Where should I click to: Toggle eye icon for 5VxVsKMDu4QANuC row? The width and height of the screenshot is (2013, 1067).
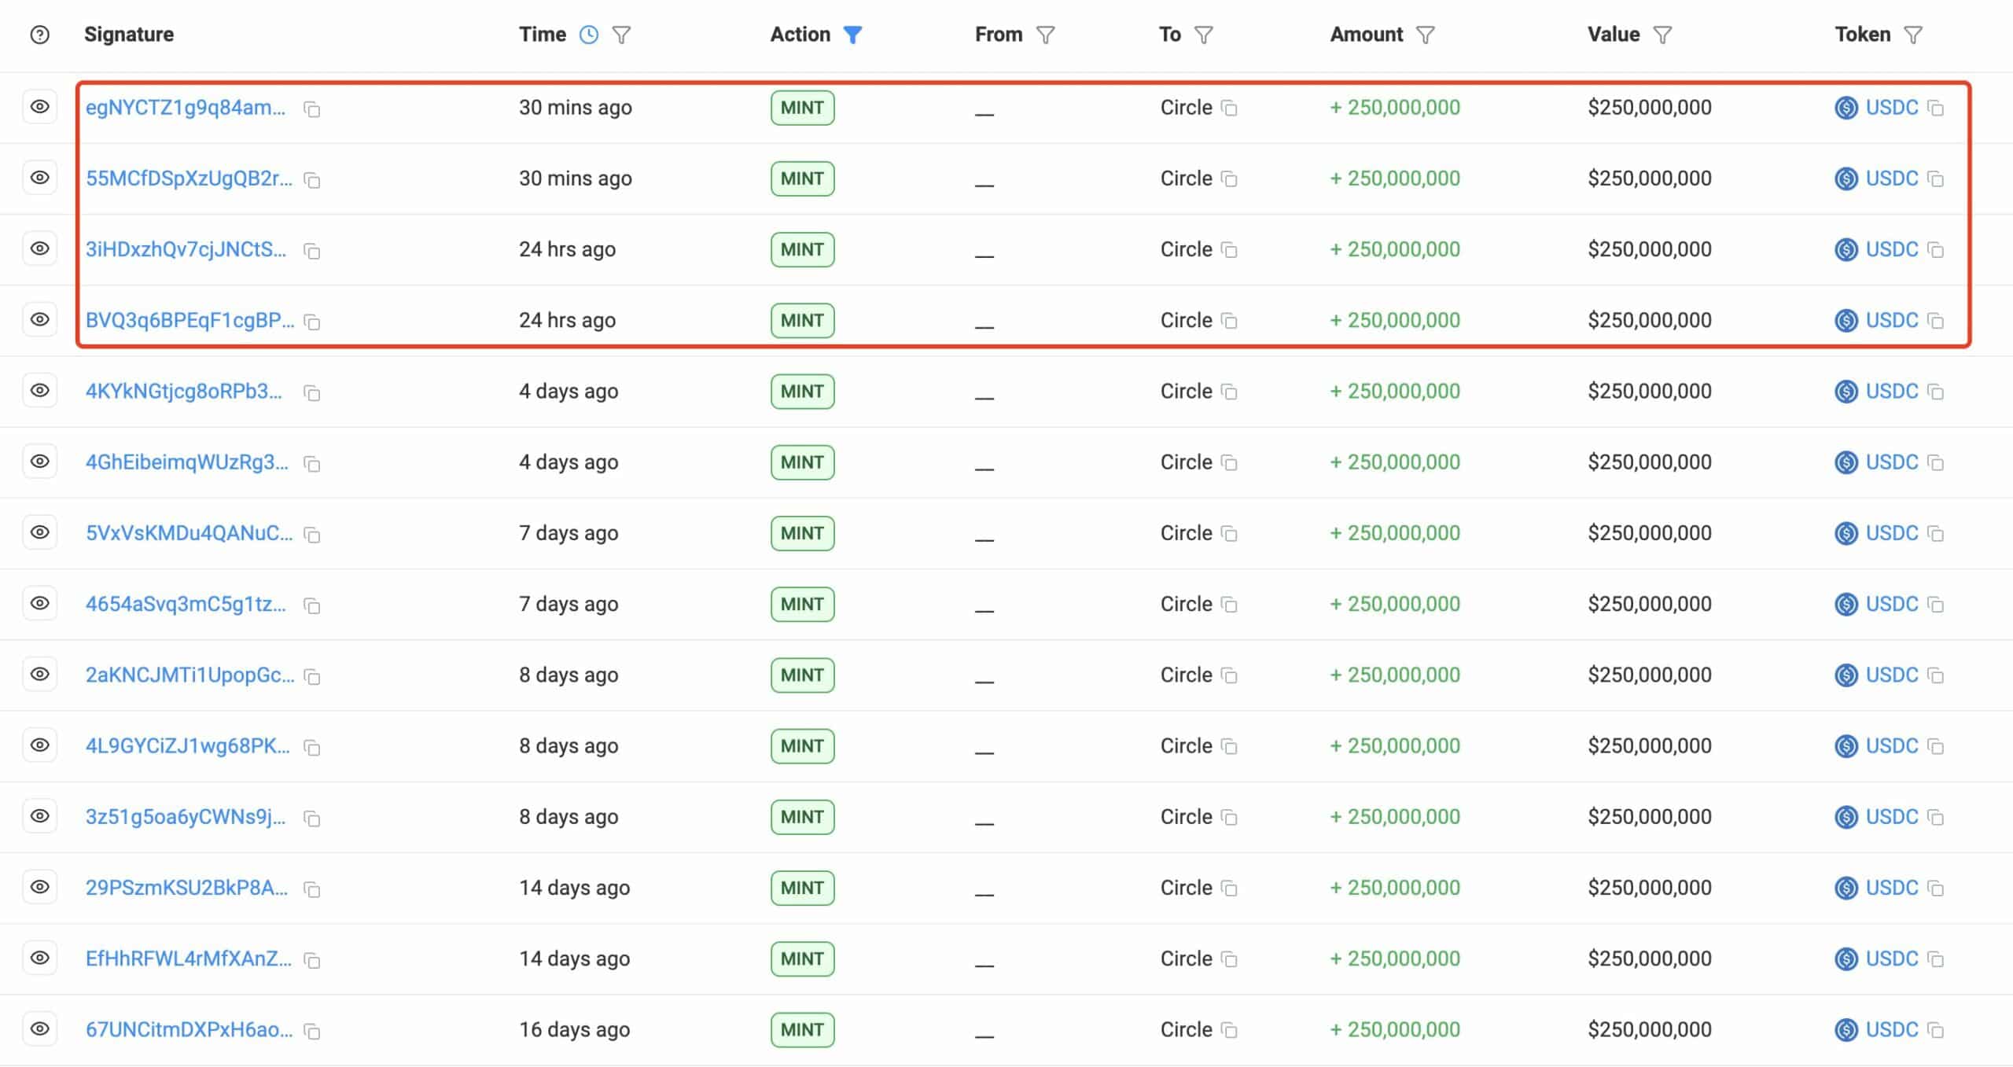pyautogui.click(x=39, y=532)
